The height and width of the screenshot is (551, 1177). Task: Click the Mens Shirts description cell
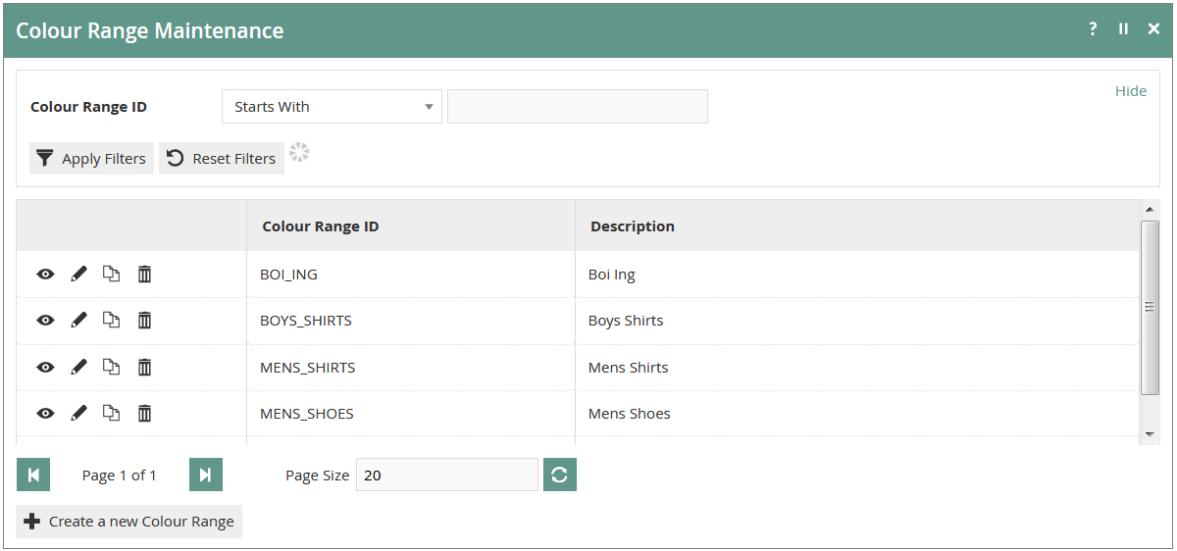click(x=857, y=368)
